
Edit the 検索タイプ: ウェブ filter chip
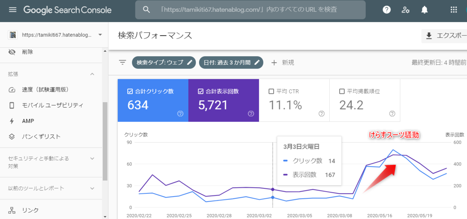point(164,63)
